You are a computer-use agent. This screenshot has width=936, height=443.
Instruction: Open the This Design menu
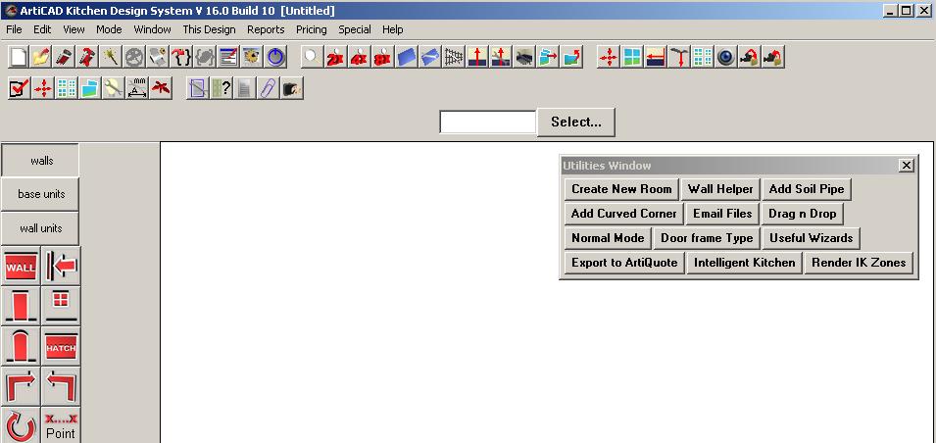pyautogui.click(x=209, y=29)
